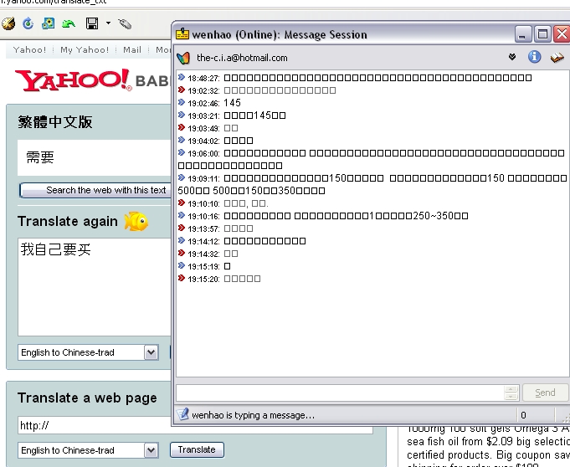Click the Yahoo! logo
This screenshot has height=467, width=570.
[x=74, y=80]
